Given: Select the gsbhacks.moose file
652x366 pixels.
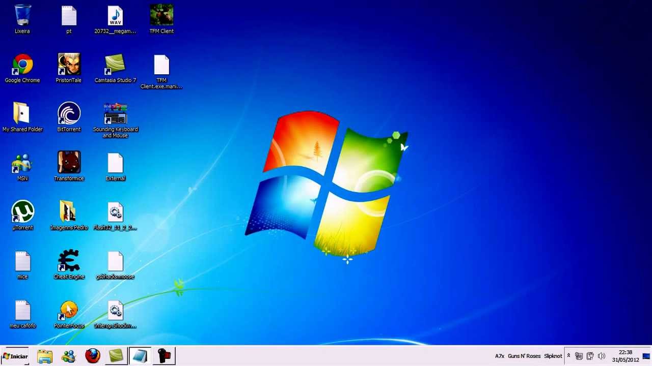Looking at the screenshot, I should click(115, 265).
